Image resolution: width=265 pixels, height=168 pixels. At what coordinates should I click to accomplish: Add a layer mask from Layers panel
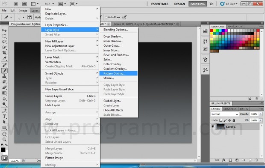[x=230, y=160]
